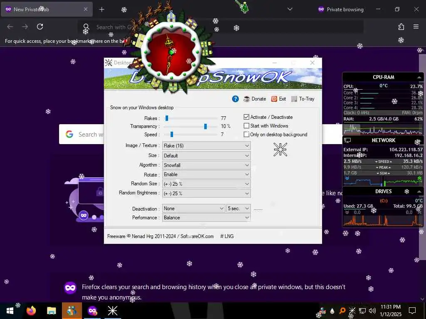Open the Random Brightness dropdown
Screen dimensions: 426x319
(x=206, y=194)
